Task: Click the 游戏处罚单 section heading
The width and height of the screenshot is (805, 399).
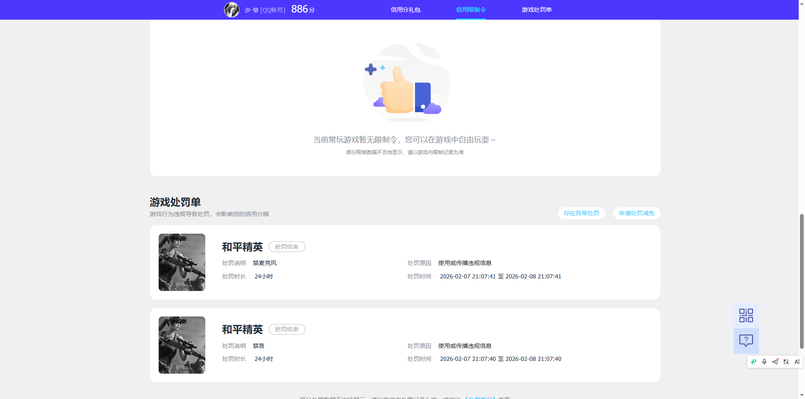Action: click(x=175, y=202)
